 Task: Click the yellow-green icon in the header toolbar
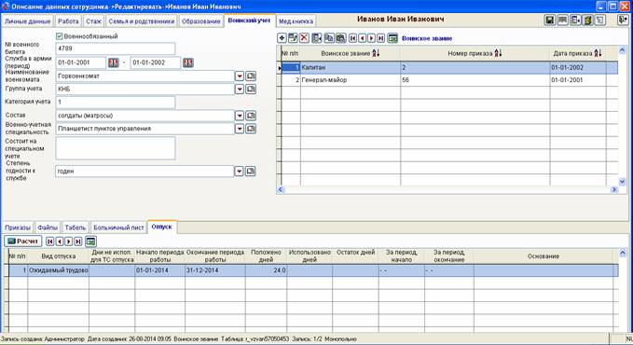[587, 20]
